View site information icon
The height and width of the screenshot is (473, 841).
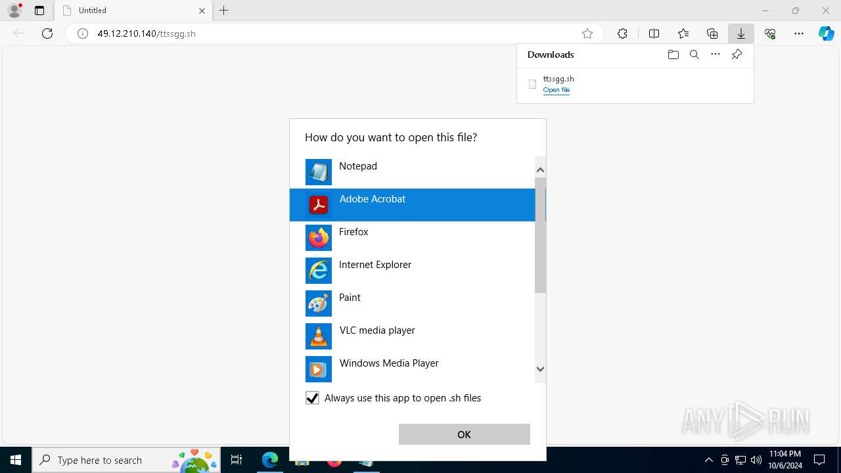83,34
